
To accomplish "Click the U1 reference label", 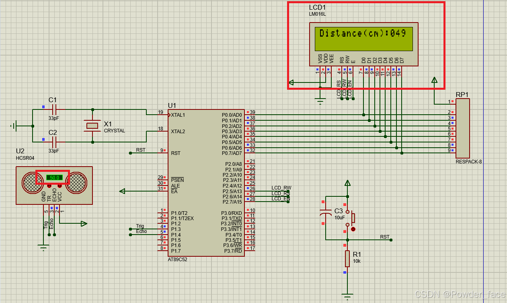I will tap(172, 105).
